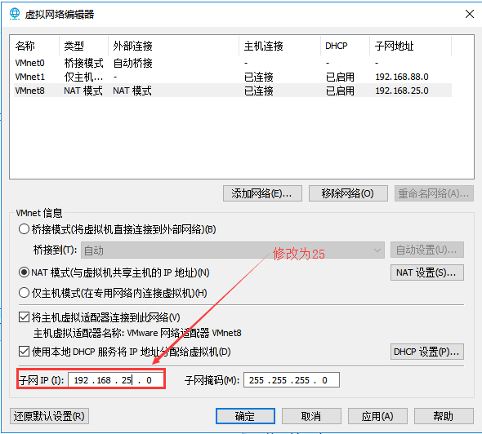
Task: Toggle 使用本地 DHCP 服务 checkbox
Action: pyautogui.click(x=24, y=352)
